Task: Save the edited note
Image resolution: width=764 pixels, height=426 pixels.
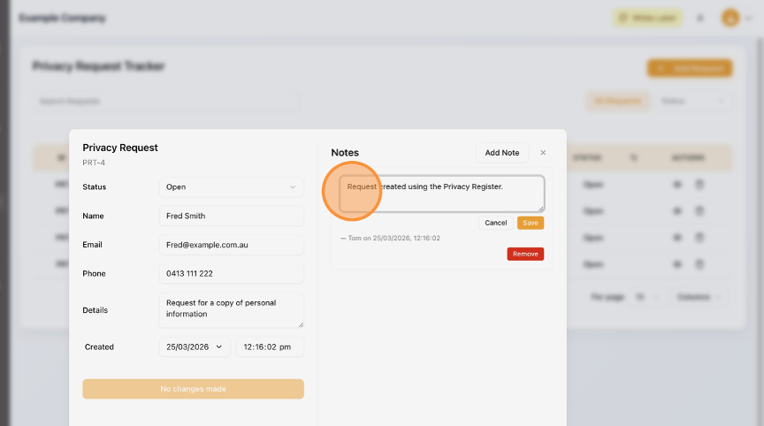Action: coord(531,223)
